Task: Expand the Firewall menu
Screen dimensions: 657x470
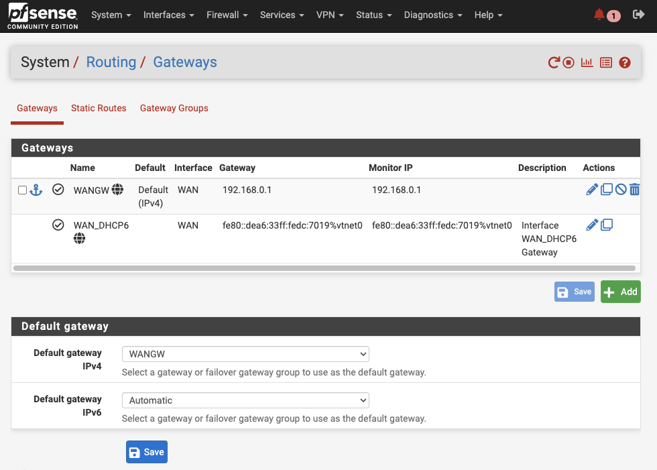Action: pyautogui.click(x=227, y=15)
